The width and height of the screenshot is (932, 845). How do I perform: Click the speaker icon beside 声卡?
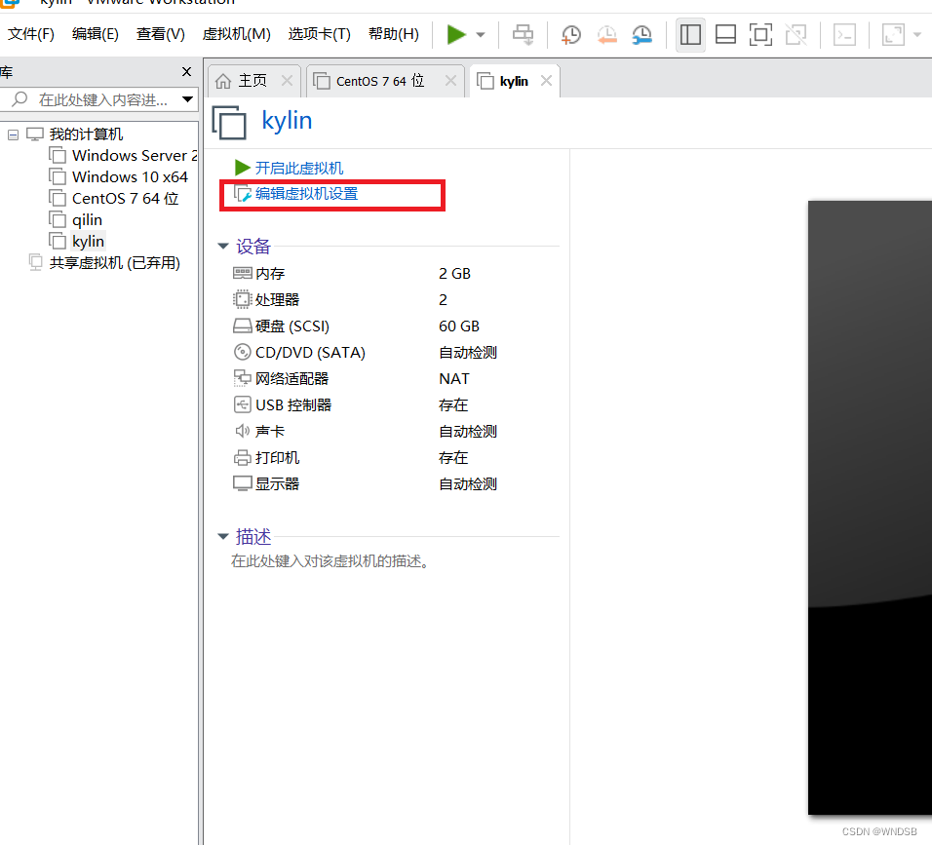point(243,431)
